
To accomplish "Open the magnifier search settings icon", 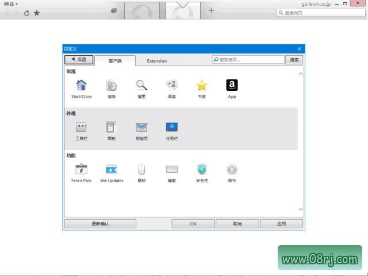I will coord(141,86).
